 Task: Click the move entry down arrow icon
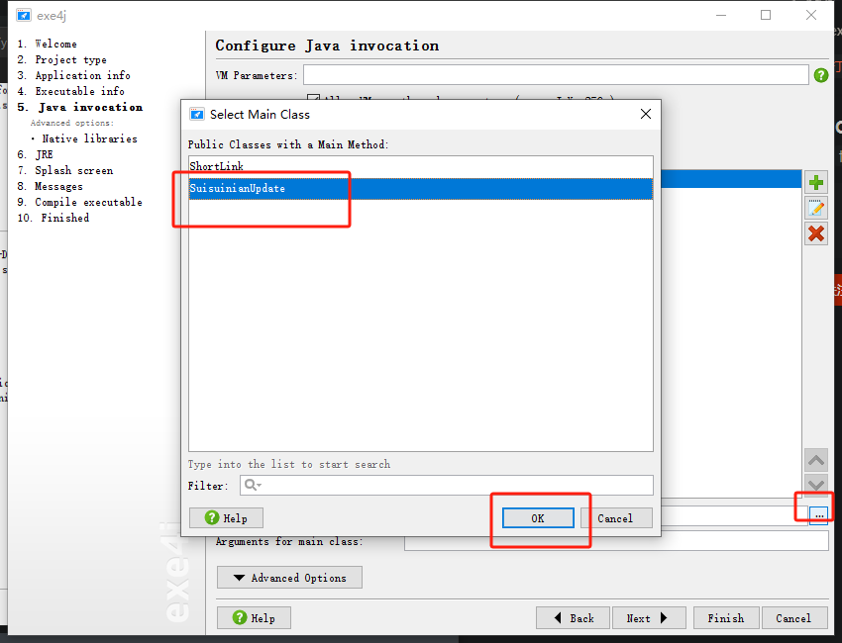tap(815, 485)
